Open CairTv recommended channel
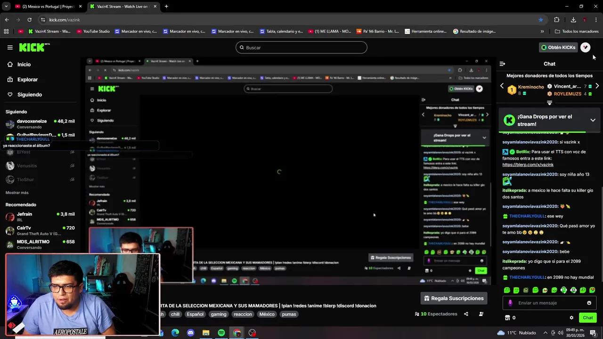Image resolution: width=603 pixels, height=339 pixels. (40, 230)
